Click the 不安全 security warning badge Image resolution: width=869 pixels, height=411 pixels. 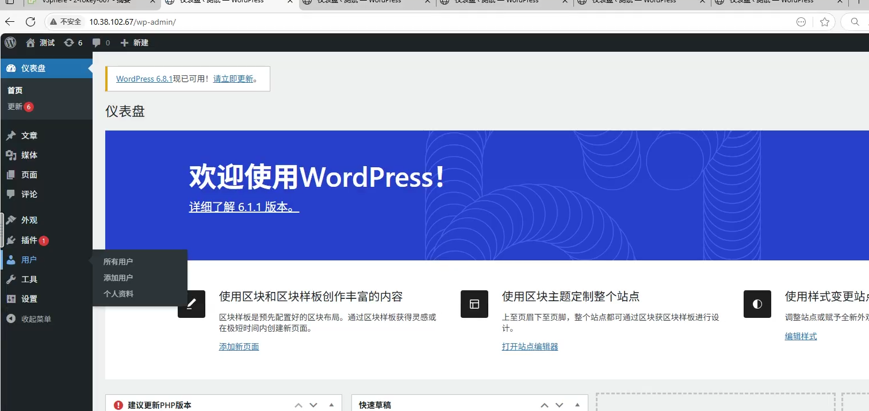[66, 22]
